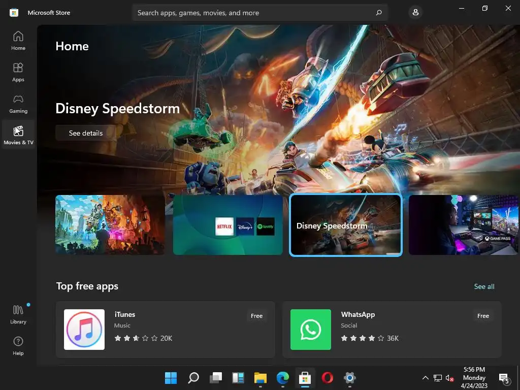Click the Music category under iTunes

(122, 326)
